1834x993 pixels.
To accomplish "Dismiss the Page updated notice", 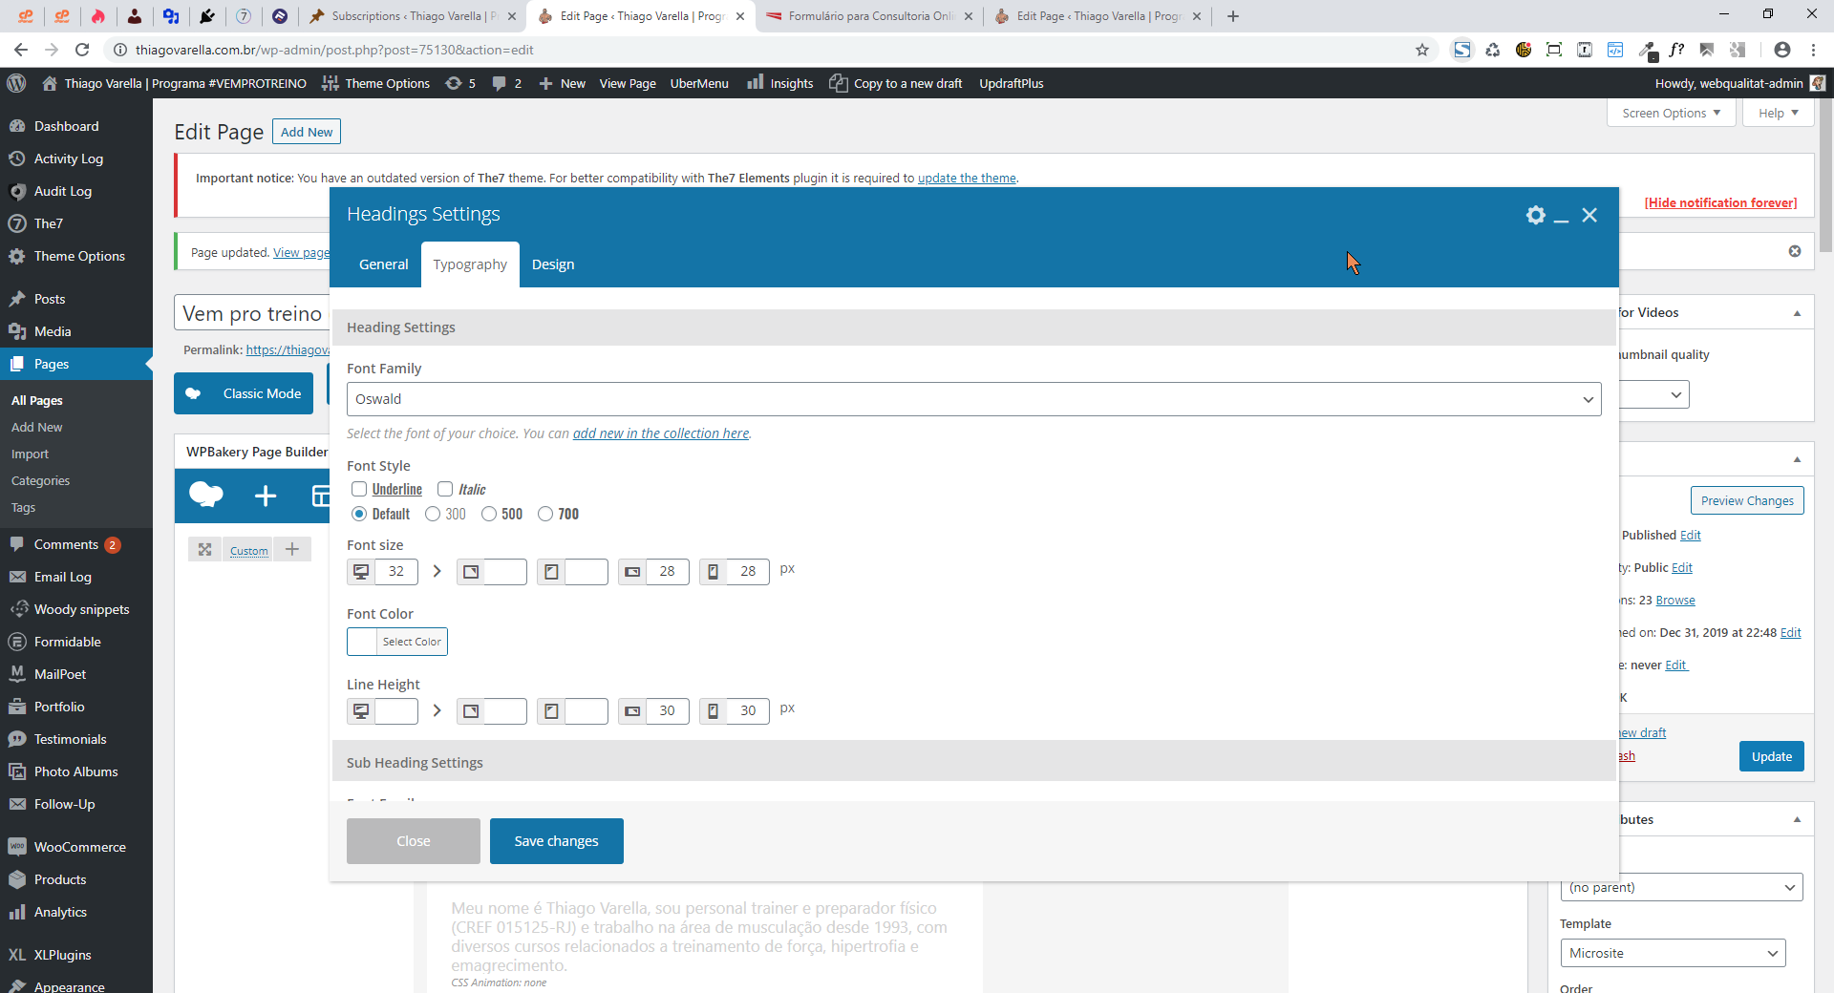I will [x=1795, y=251].
